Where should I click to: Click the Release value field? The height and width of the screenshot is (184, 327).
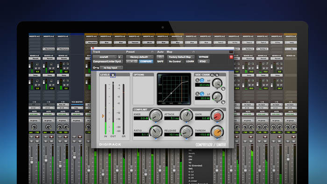172,134
